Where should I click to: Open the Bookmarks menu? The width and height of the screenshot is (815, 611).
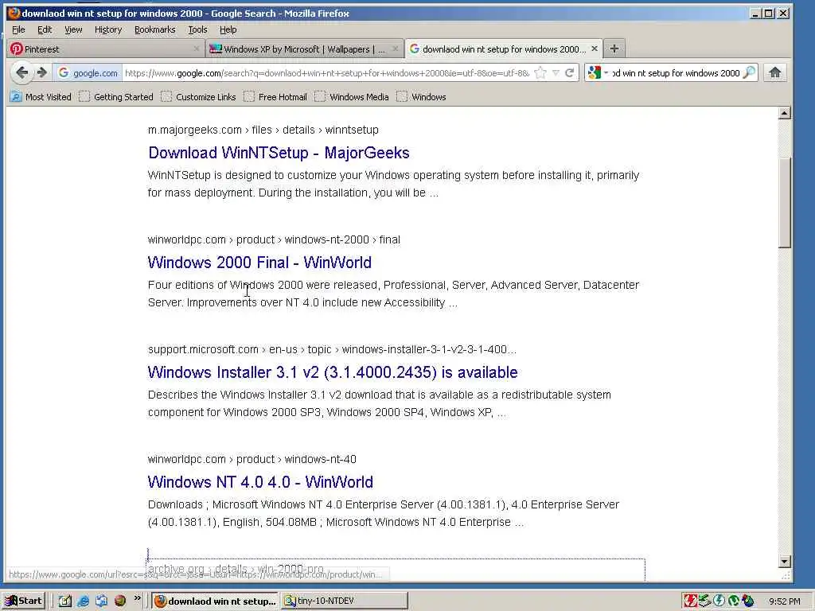click(155, 29)
